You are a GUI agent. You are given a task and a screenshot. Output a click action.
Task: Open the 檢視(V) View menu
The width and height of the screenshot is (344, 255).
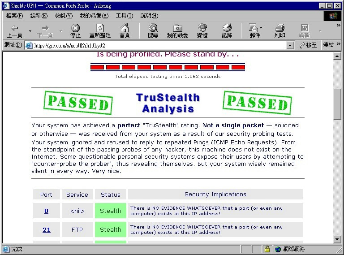[x=64, y=16]
